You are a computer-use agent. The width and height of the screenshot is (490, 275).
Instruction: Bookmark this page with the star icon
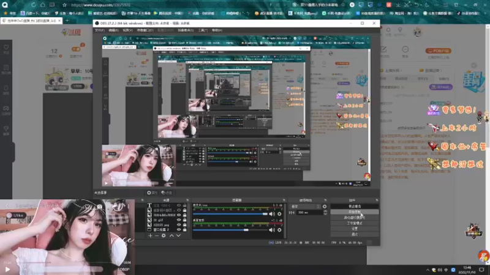(64, 5)
